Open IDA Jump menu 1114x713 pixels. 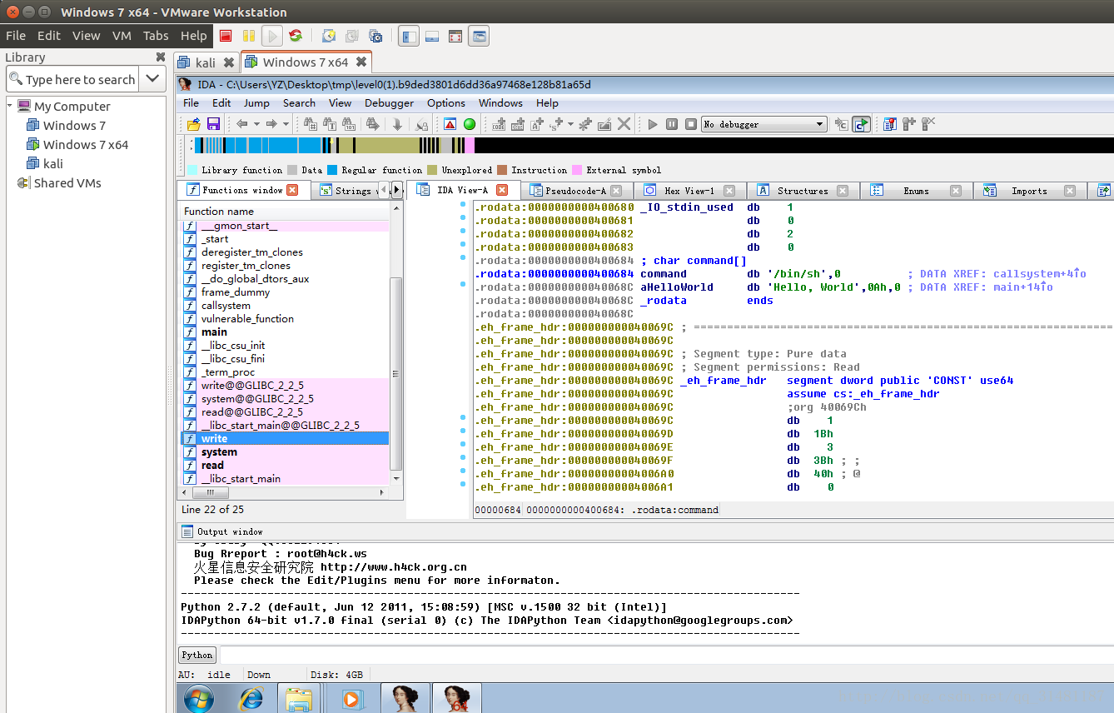click(x=256, y=103)
